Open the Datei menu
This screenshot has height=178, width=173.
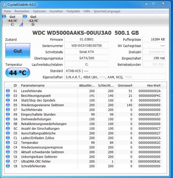[7, 11]
